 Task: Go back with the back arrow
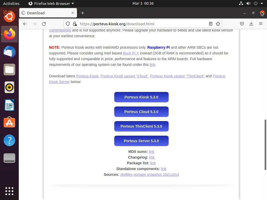(x=25, y=24)
